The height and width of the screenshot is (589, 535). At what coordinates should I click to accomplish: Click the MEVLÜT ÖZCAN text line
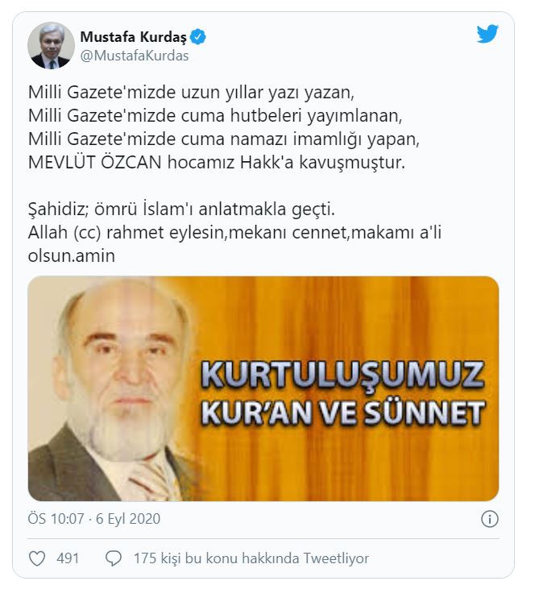click(x=217, y=163)
